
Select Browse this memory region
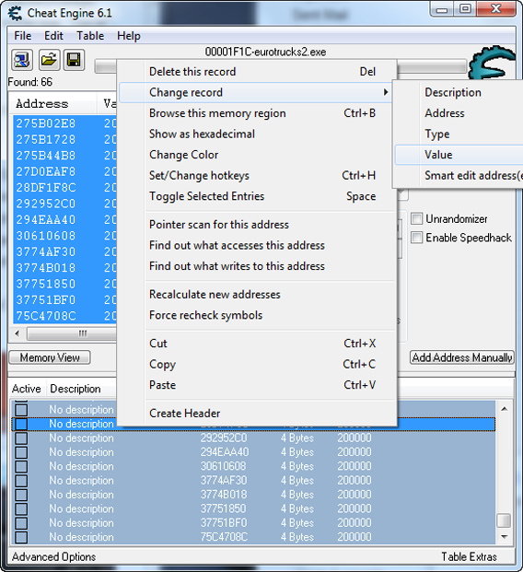pyautogui.click(x=257, y=113)
